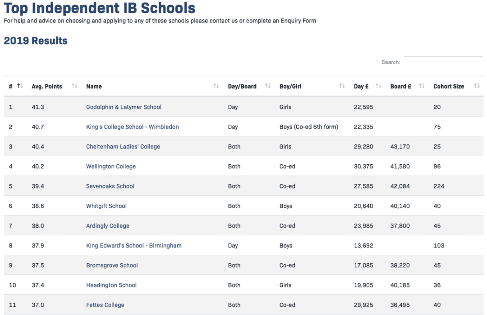The width and height of the screenshot is (487, 315).
Task: Sort by Day £ arrows icon
Action: coord(378,86)
